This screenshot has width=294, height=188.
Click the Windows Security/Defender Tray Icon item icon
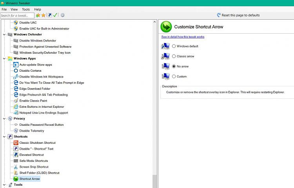(16, 52)
